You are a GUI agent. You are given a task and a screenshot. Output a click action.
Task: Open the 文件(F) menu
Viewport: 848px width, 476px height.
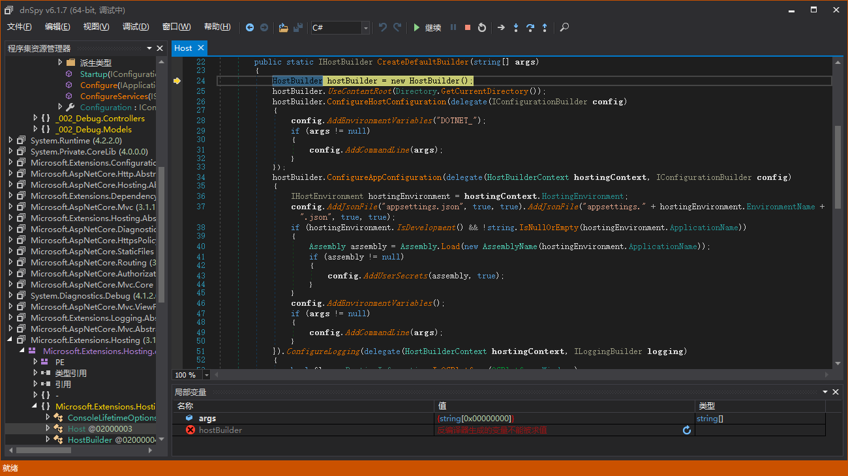(20, 27)
